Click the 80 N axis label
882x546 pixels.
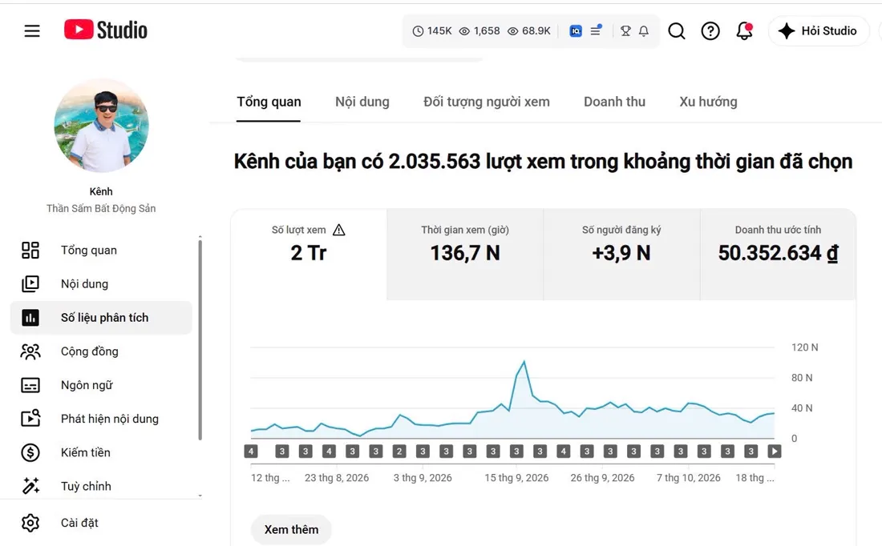tap(802, 378)
